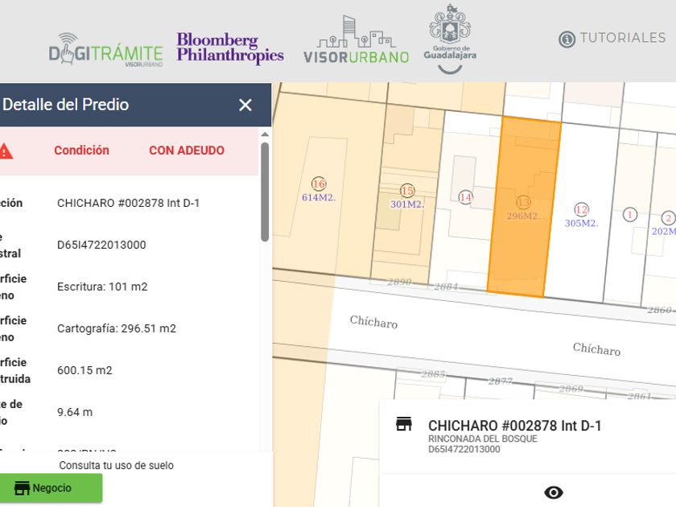Select parcel marker 15 on map
The image size is (676, 507).
407,191
